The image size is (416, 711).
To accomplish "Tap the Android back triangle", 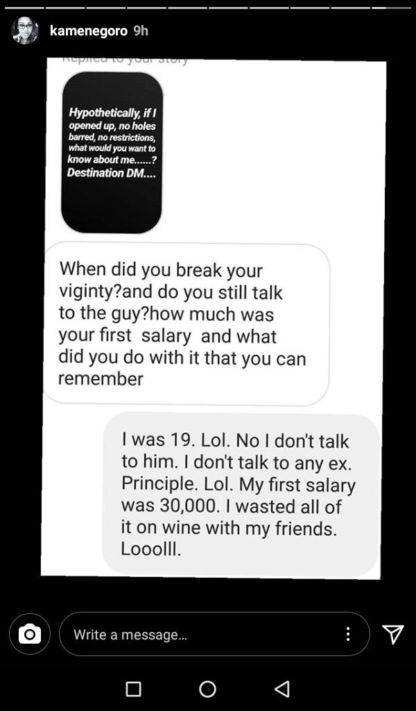I will 282,689.
